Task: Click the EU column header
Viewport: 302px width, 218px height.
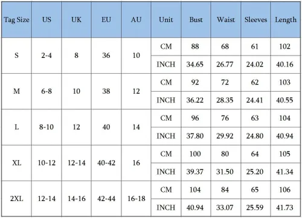Action: 106,20
